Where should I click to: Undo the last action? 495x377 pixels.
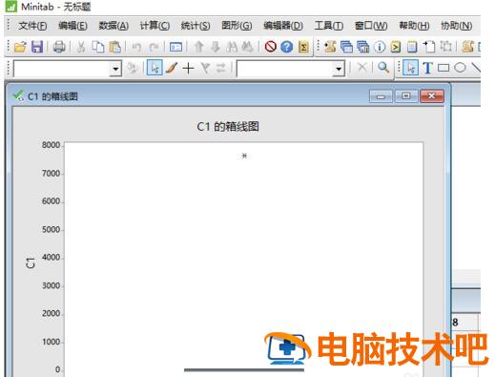[x=136, y=47]
